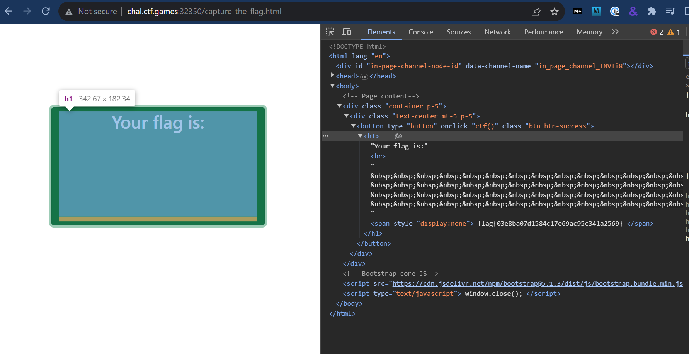
Task: Click the Not secure warning icon
Action: coord(69,12)
